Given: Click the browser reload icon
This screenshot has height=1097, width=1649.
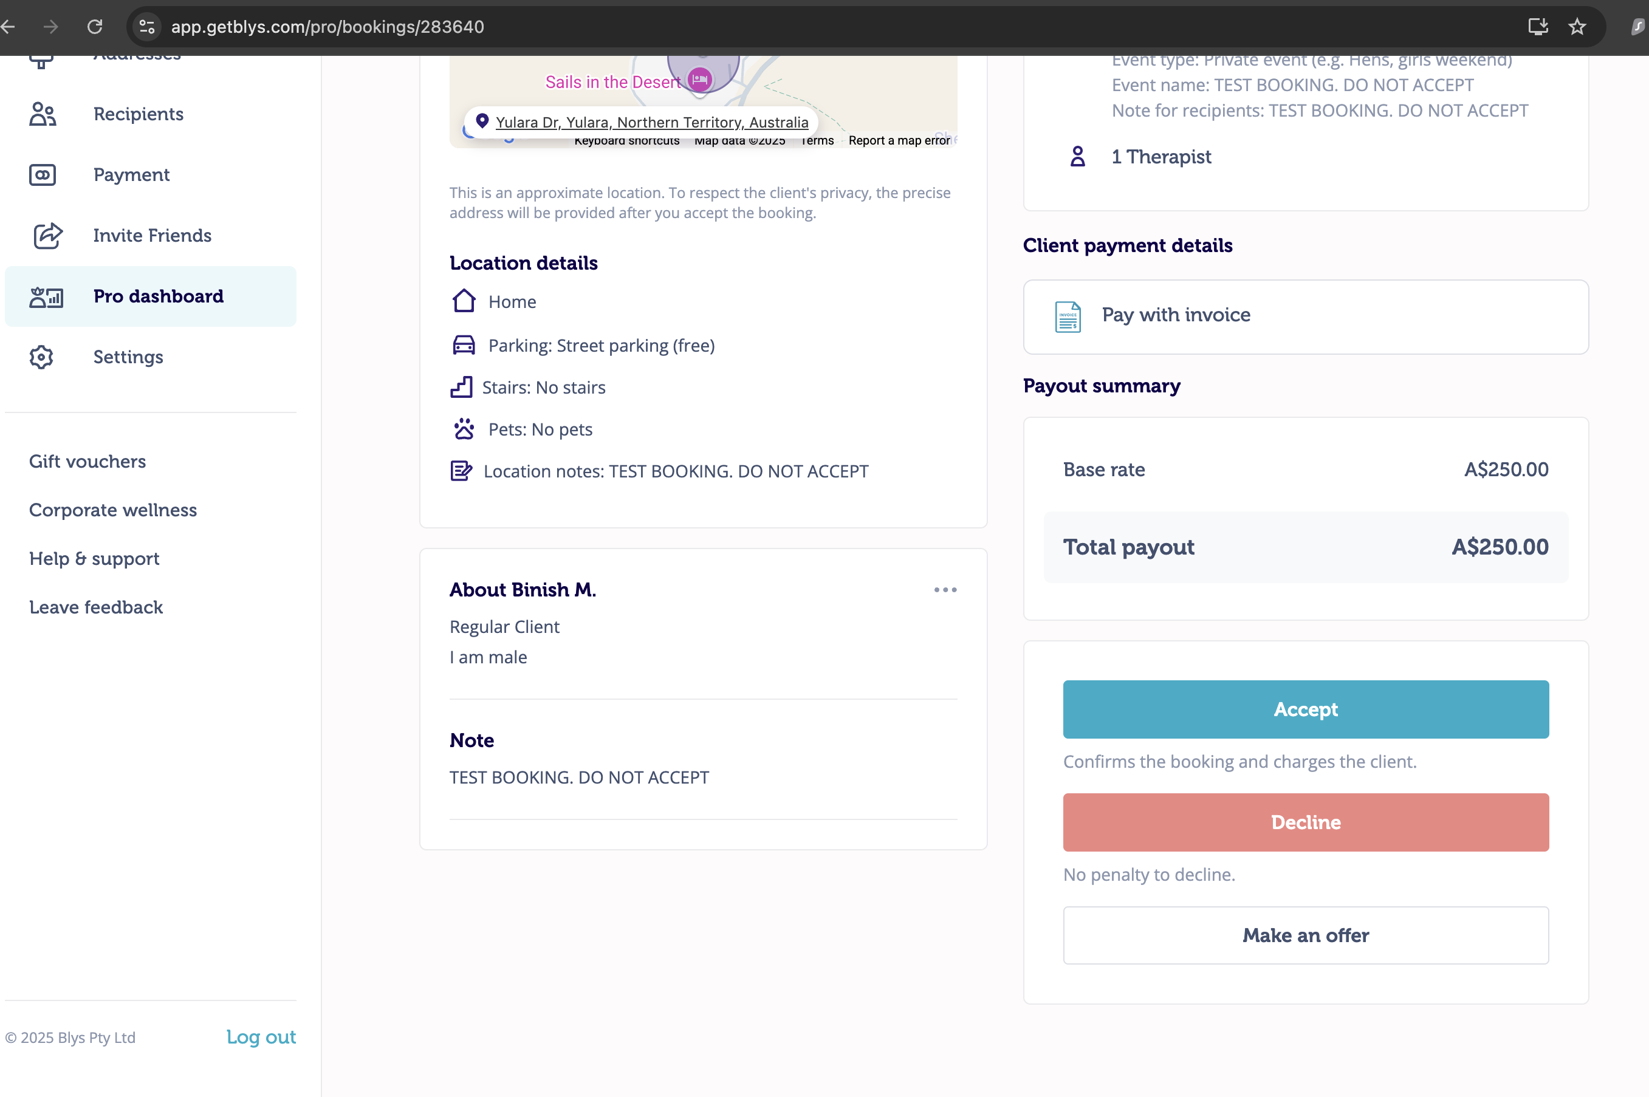Looking at the screenshot, I should click(95, 27).
